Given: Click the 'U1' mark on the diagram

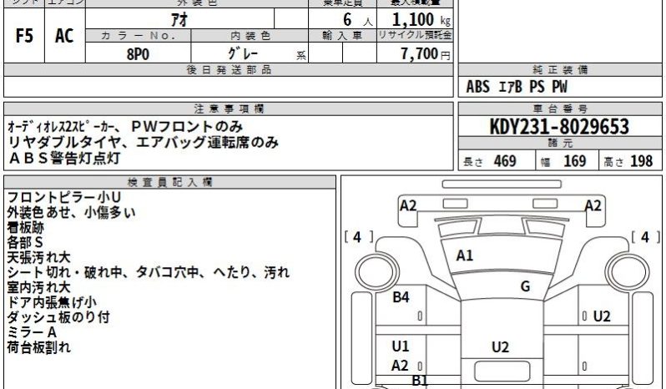Looking at the screenshot, I should pos(400,346).
